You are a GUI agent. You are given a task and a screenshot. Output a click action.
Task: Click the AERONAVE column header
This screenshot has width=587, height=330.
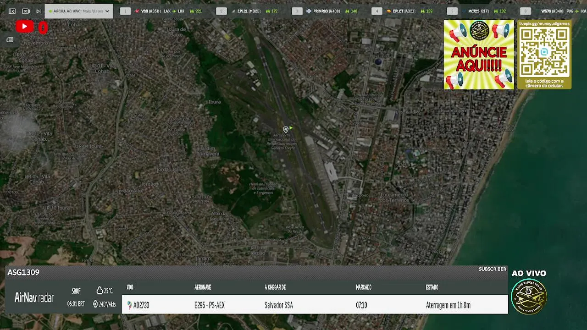tap(203, 287)
